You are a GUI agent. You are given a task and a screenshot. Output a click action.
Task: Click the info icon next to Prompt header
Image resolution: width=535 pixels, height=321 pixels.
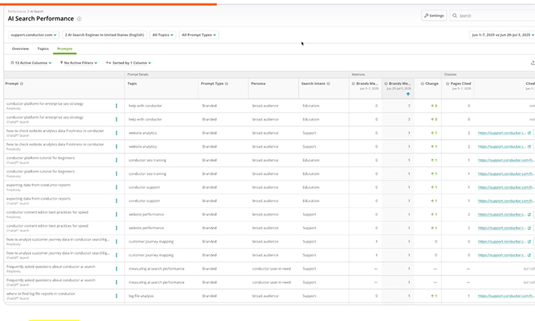[x=21, y=83]
